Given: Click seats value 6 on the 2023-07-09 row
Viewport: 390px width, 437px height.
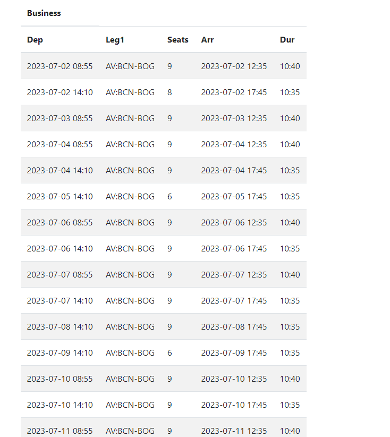Looking at the screenshot, I should coord(169,353).
